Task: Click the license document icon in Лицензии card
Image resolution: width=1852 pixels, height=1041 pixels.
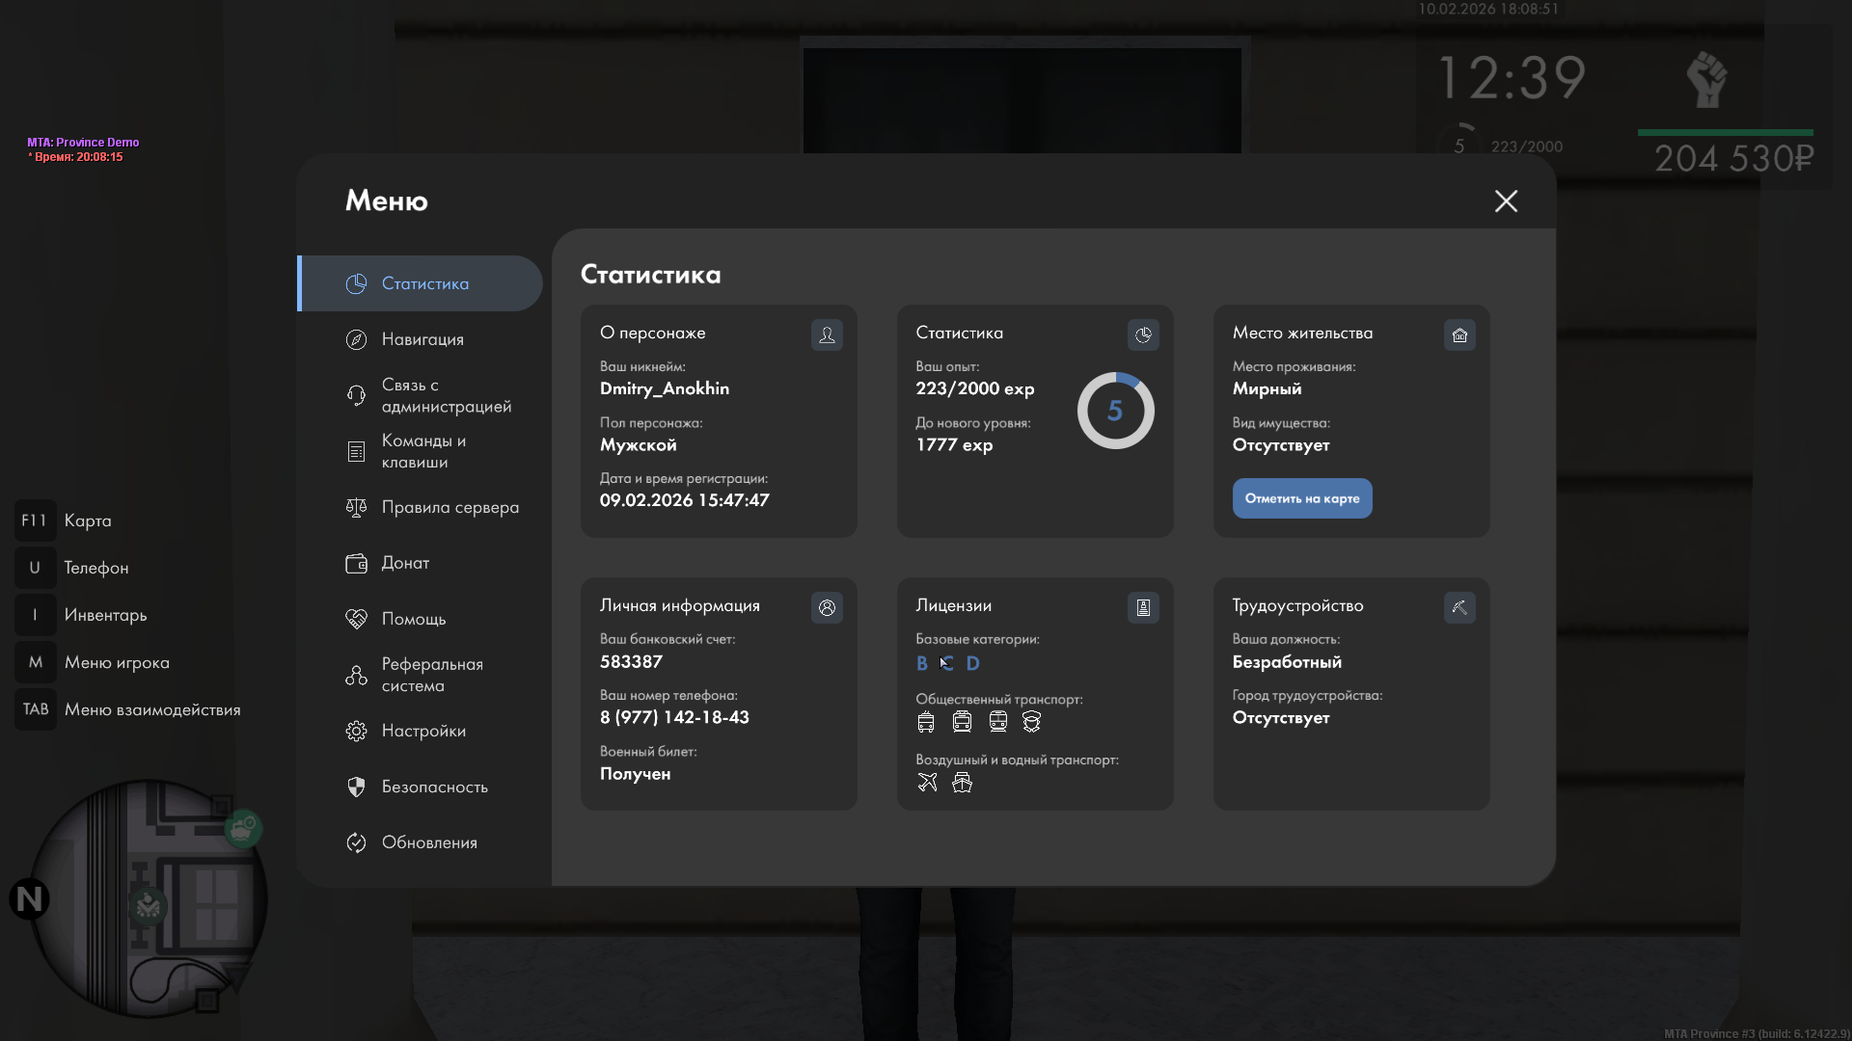Action: [1143, 607]
